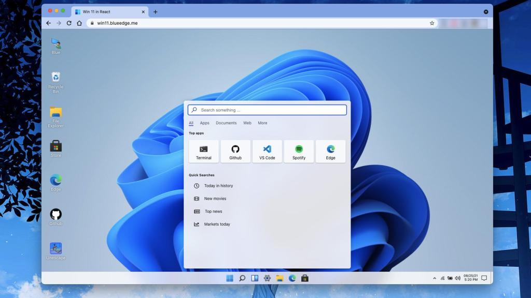Click the Start button on the taskbar
The image size is (531, 298).
[x=229, y=278]
